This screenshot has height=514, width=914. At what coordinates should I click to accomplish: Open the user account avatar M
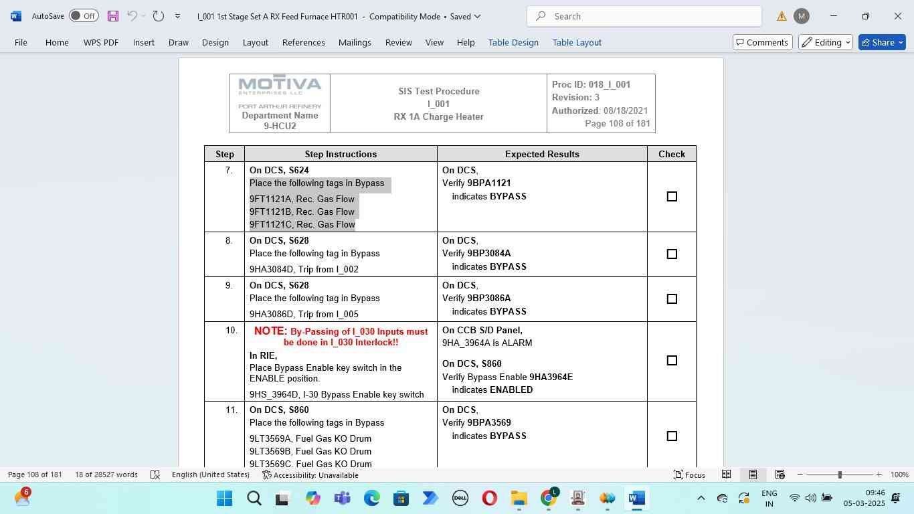(x=802, y=16)
